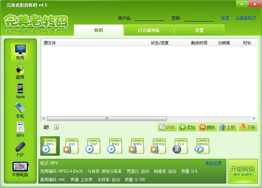Pick the RMVB output format icon
Screen dimensions: 262x188
click(x=202, y=146)
